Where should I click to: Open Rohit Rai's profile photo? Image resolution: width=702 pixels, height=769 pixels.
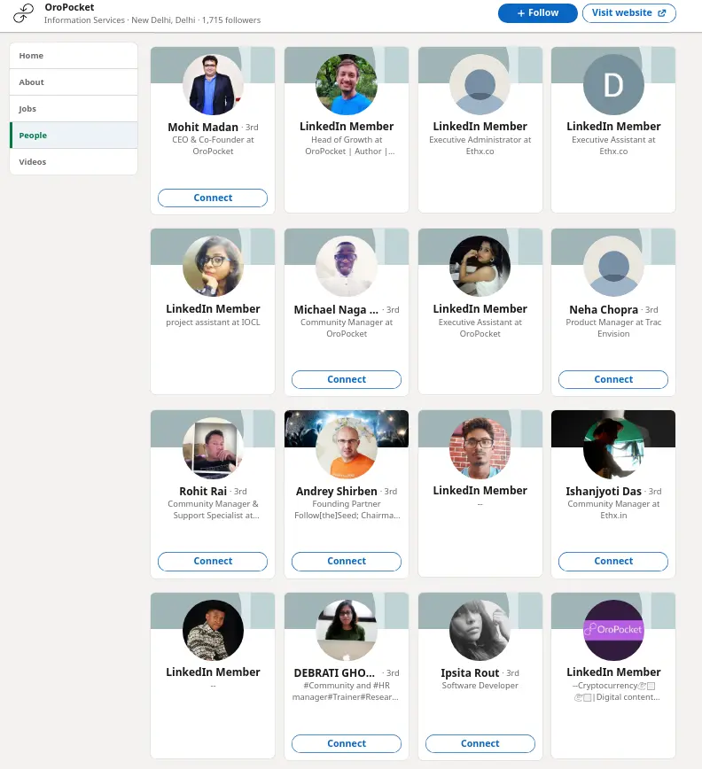213,447
